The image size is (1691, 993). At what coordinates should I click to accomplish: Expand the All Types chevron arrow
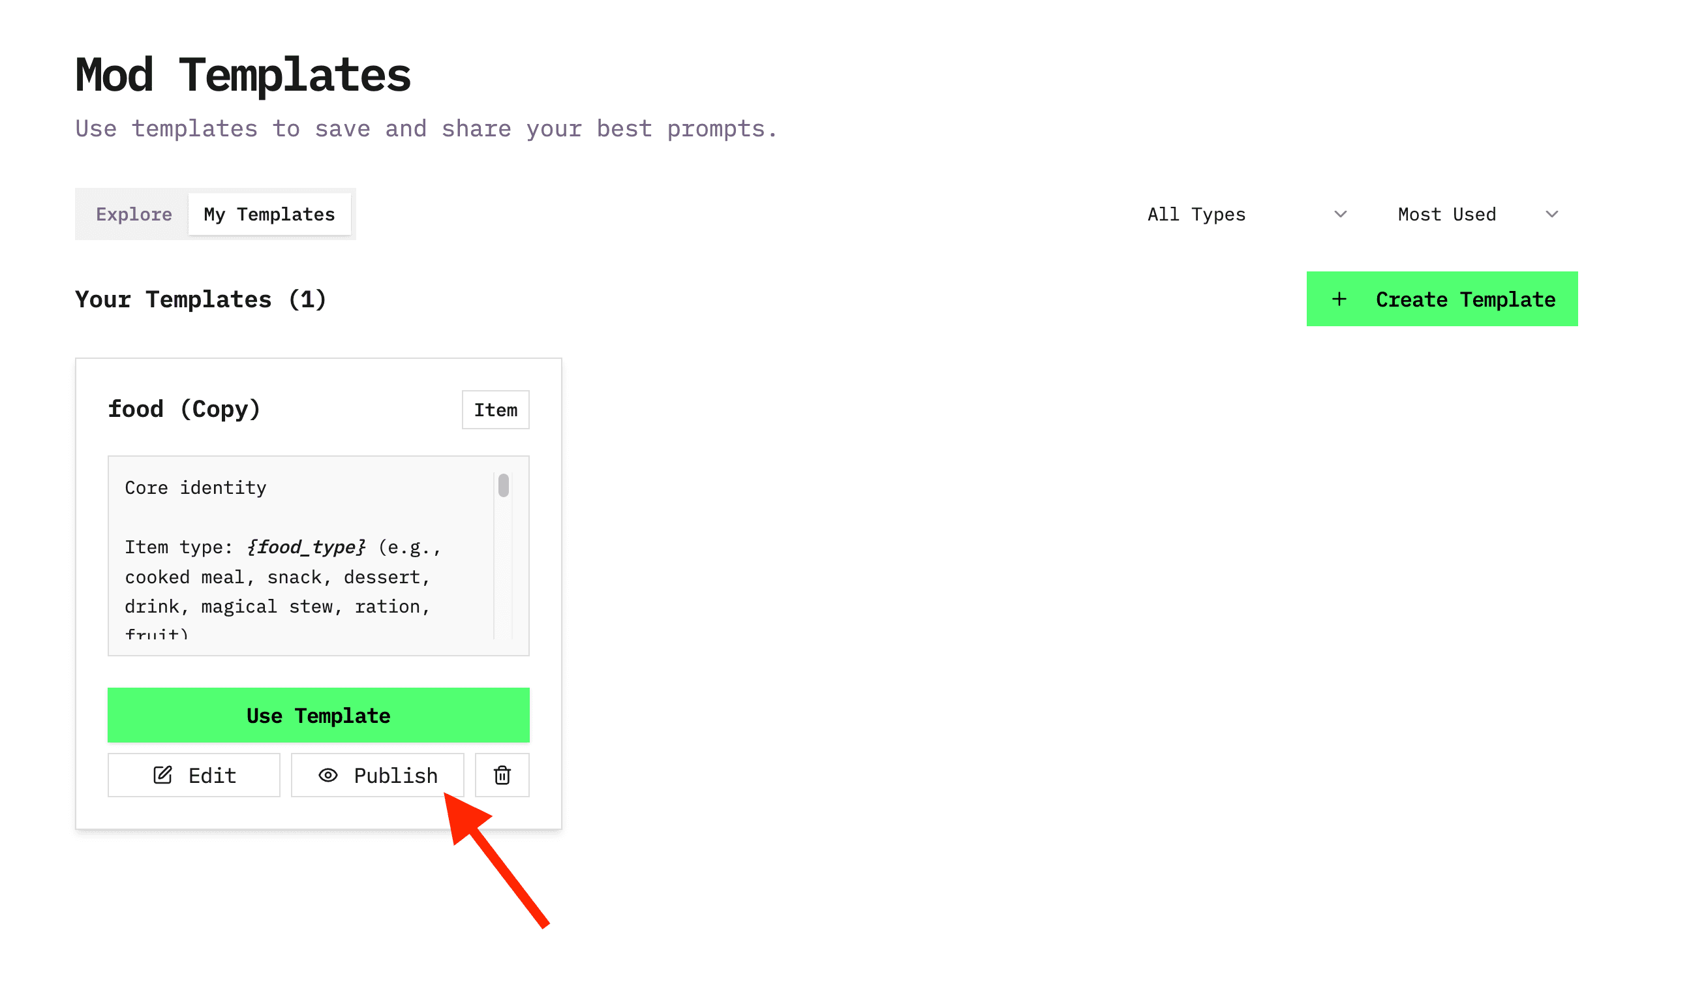pyautogui.click(x=1340, y=215)
